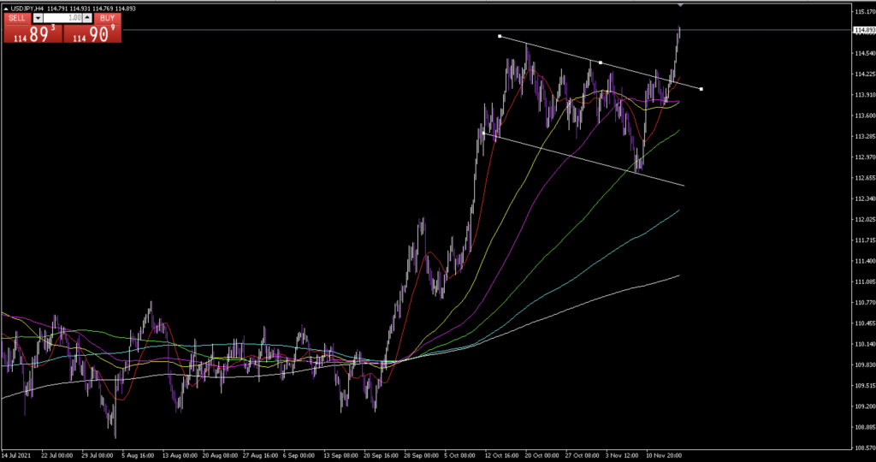Screen dimensions: 876x462
Task: Click the 1.00 lot volume field
Action: coord(62,18)
